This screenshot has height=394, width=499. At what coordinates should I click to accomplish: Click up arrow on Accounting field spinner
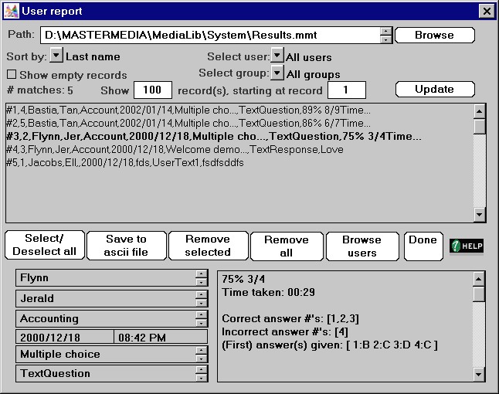pyautogui.click(x=202, y=314)
